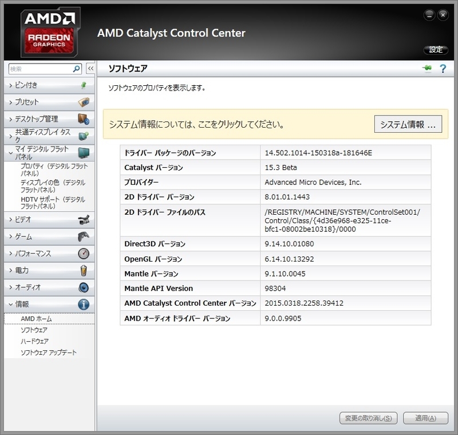Click the OpenGL バージョン label
The image size is (458, 435).
[153, 259]
